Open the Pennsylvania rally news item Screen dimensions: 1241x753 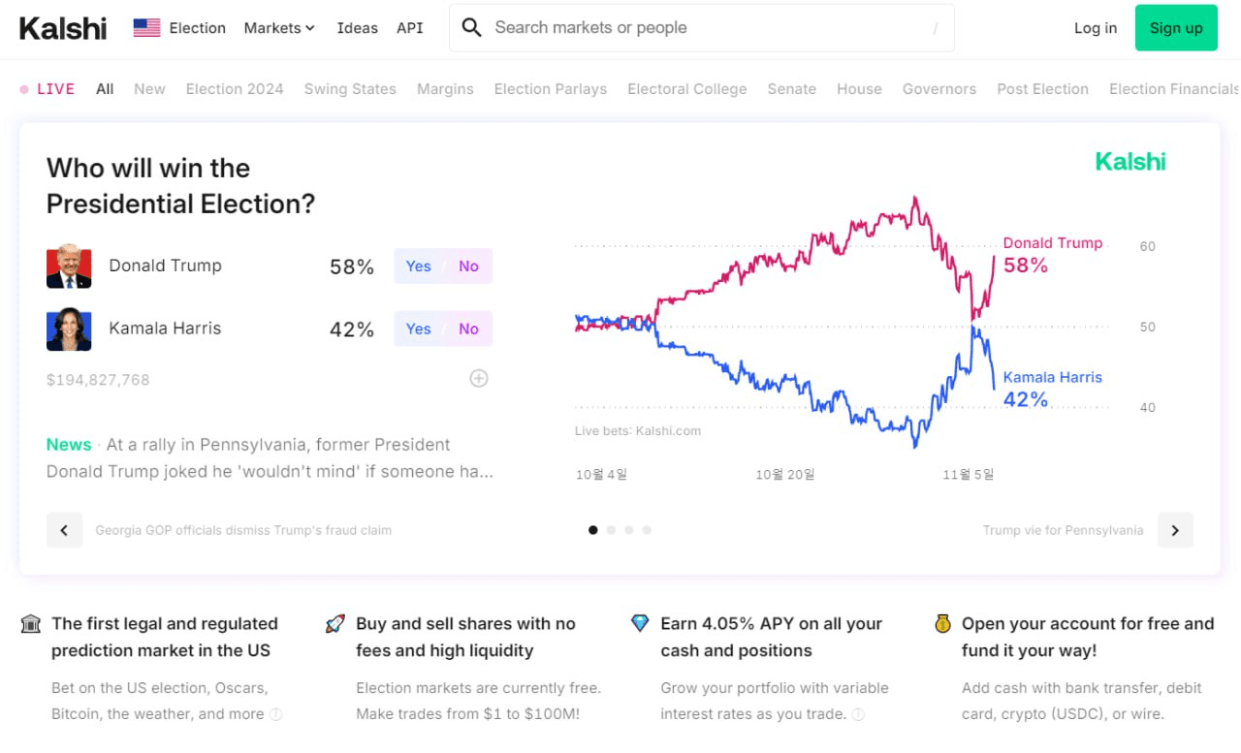(270, 458)
